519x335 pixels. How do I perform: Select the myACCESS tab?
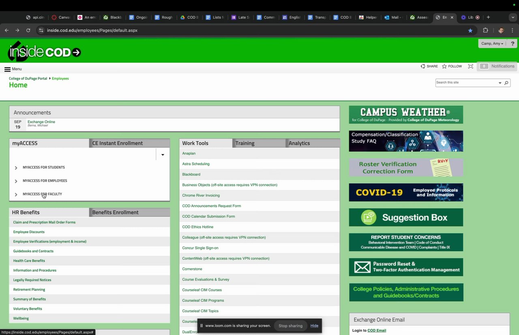pos(49,143)
